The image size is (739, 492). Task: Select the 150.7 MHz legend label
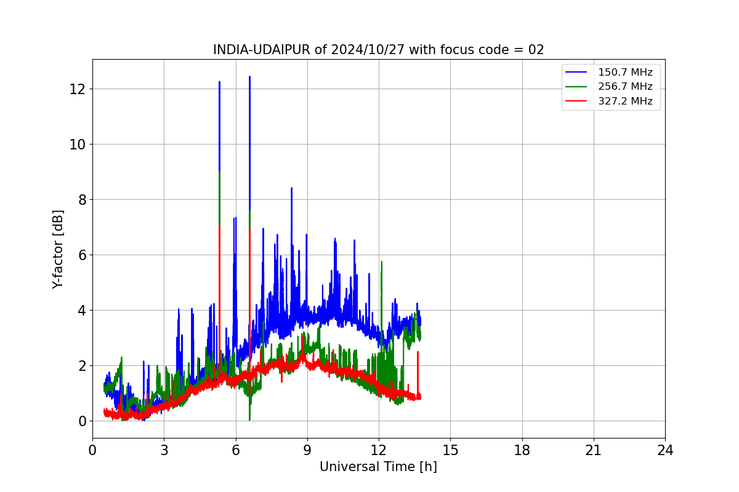coord(625,73)
